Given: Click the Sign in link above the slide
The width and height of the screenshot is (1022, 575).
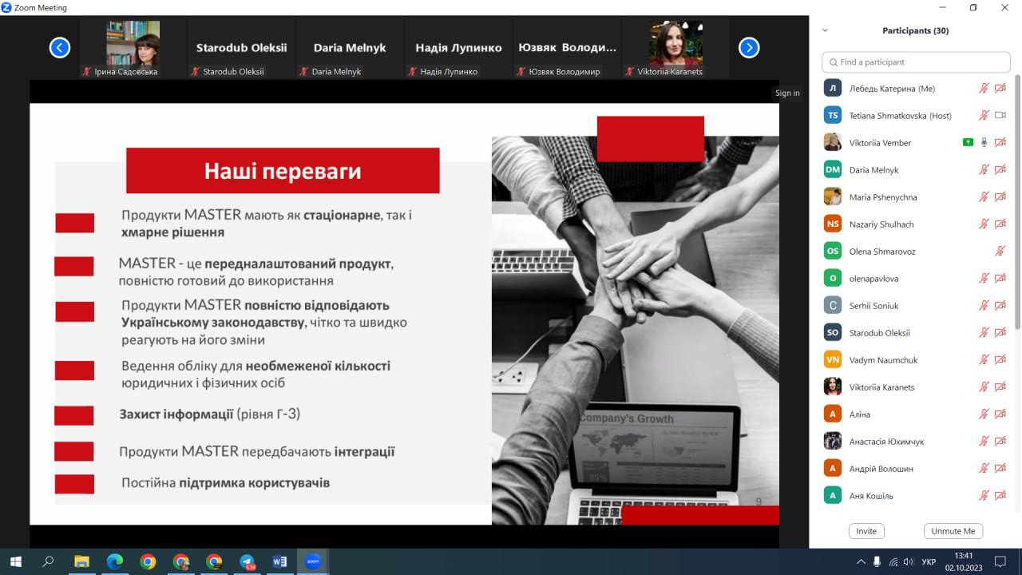Looking at the screenshot, I should [x=787, y=93].
